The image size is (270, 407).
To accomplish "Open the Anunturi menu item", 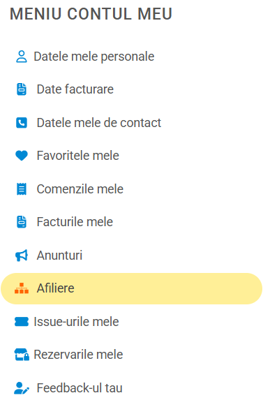I will pyautogui.click(x=59, y=256).
